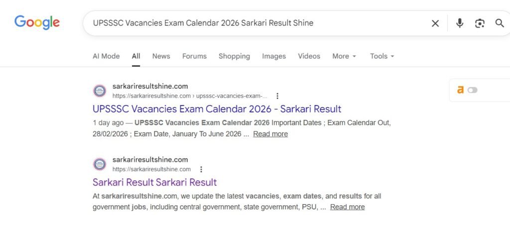The height and width of the screenshot is (227, 510).
Task: Open UPSSSC Vacancies Exam Calendar 2026 result
Action: pos(217,109)
